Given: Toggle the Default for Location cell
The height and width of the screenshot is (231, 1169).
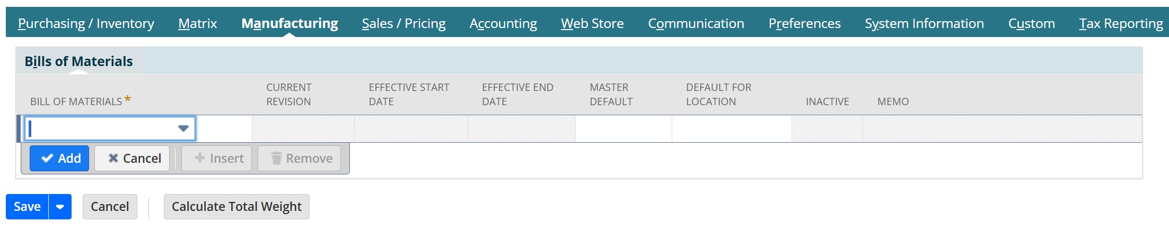Looking at the screenshot, I should point(732,129).
